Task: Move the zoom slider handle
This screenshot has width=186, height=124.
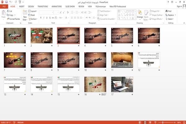Action: point(163,122)
